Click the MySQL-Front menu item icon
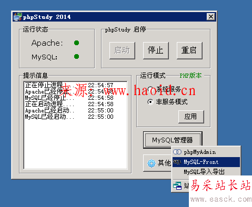Image resolution: width=252 pixels, height=207 pixels. click(x=177, y=162)
